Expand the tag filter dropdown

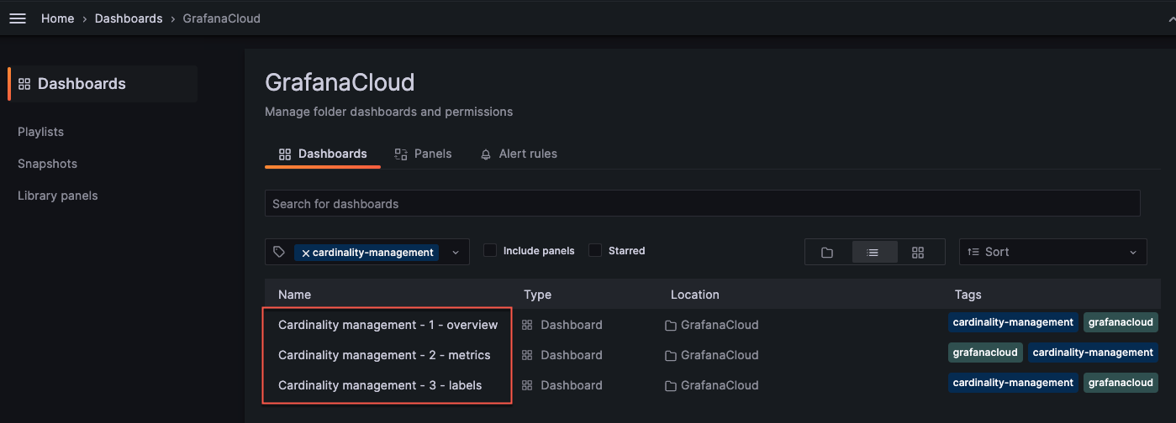[456, 253]
